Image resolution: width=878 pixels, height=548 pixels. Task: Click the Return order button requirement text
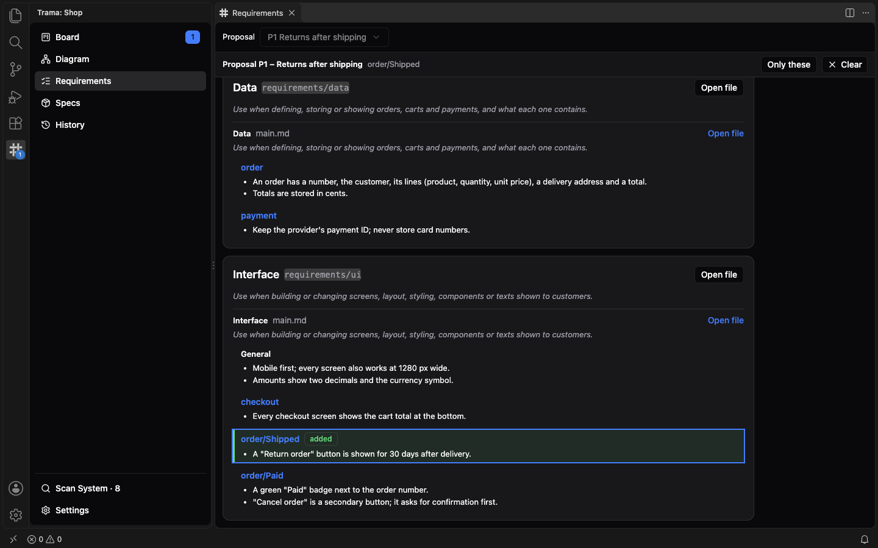click(x=362, y=454)
